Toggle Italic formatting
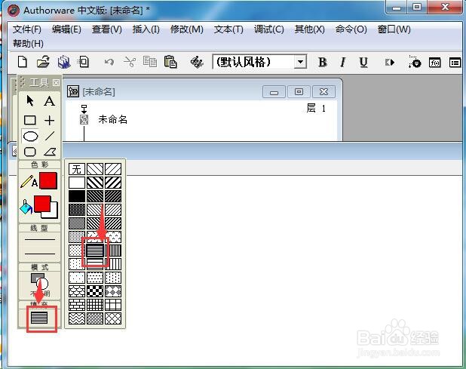Screen dimensions: 466x369 pos(342,63)
